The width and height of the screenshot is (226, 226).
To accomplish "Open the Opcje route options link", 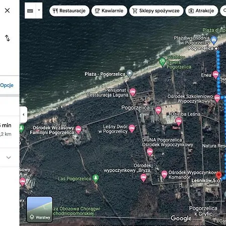I will click(x=7, y=85).
